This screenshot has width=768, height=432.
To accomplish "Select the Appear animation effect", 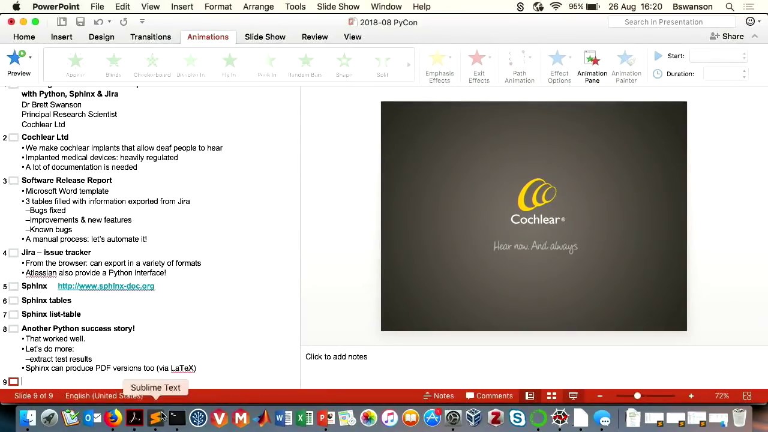I will click(76, 65).
